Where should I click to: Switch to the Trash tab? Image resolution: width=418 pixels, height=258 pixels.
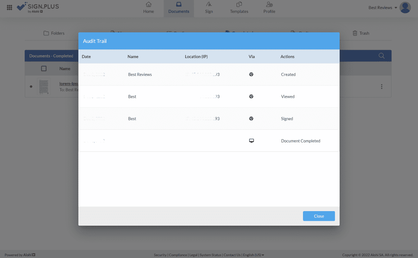[x=361, y=33]
